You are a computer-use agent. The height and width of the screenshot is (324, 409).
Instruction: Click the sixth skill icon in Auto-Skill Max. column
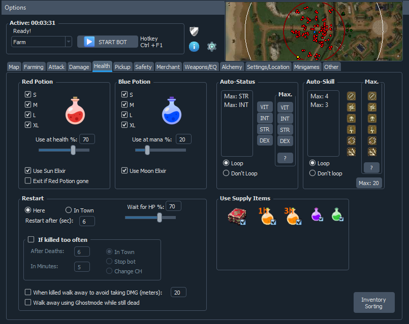[372, 152]
